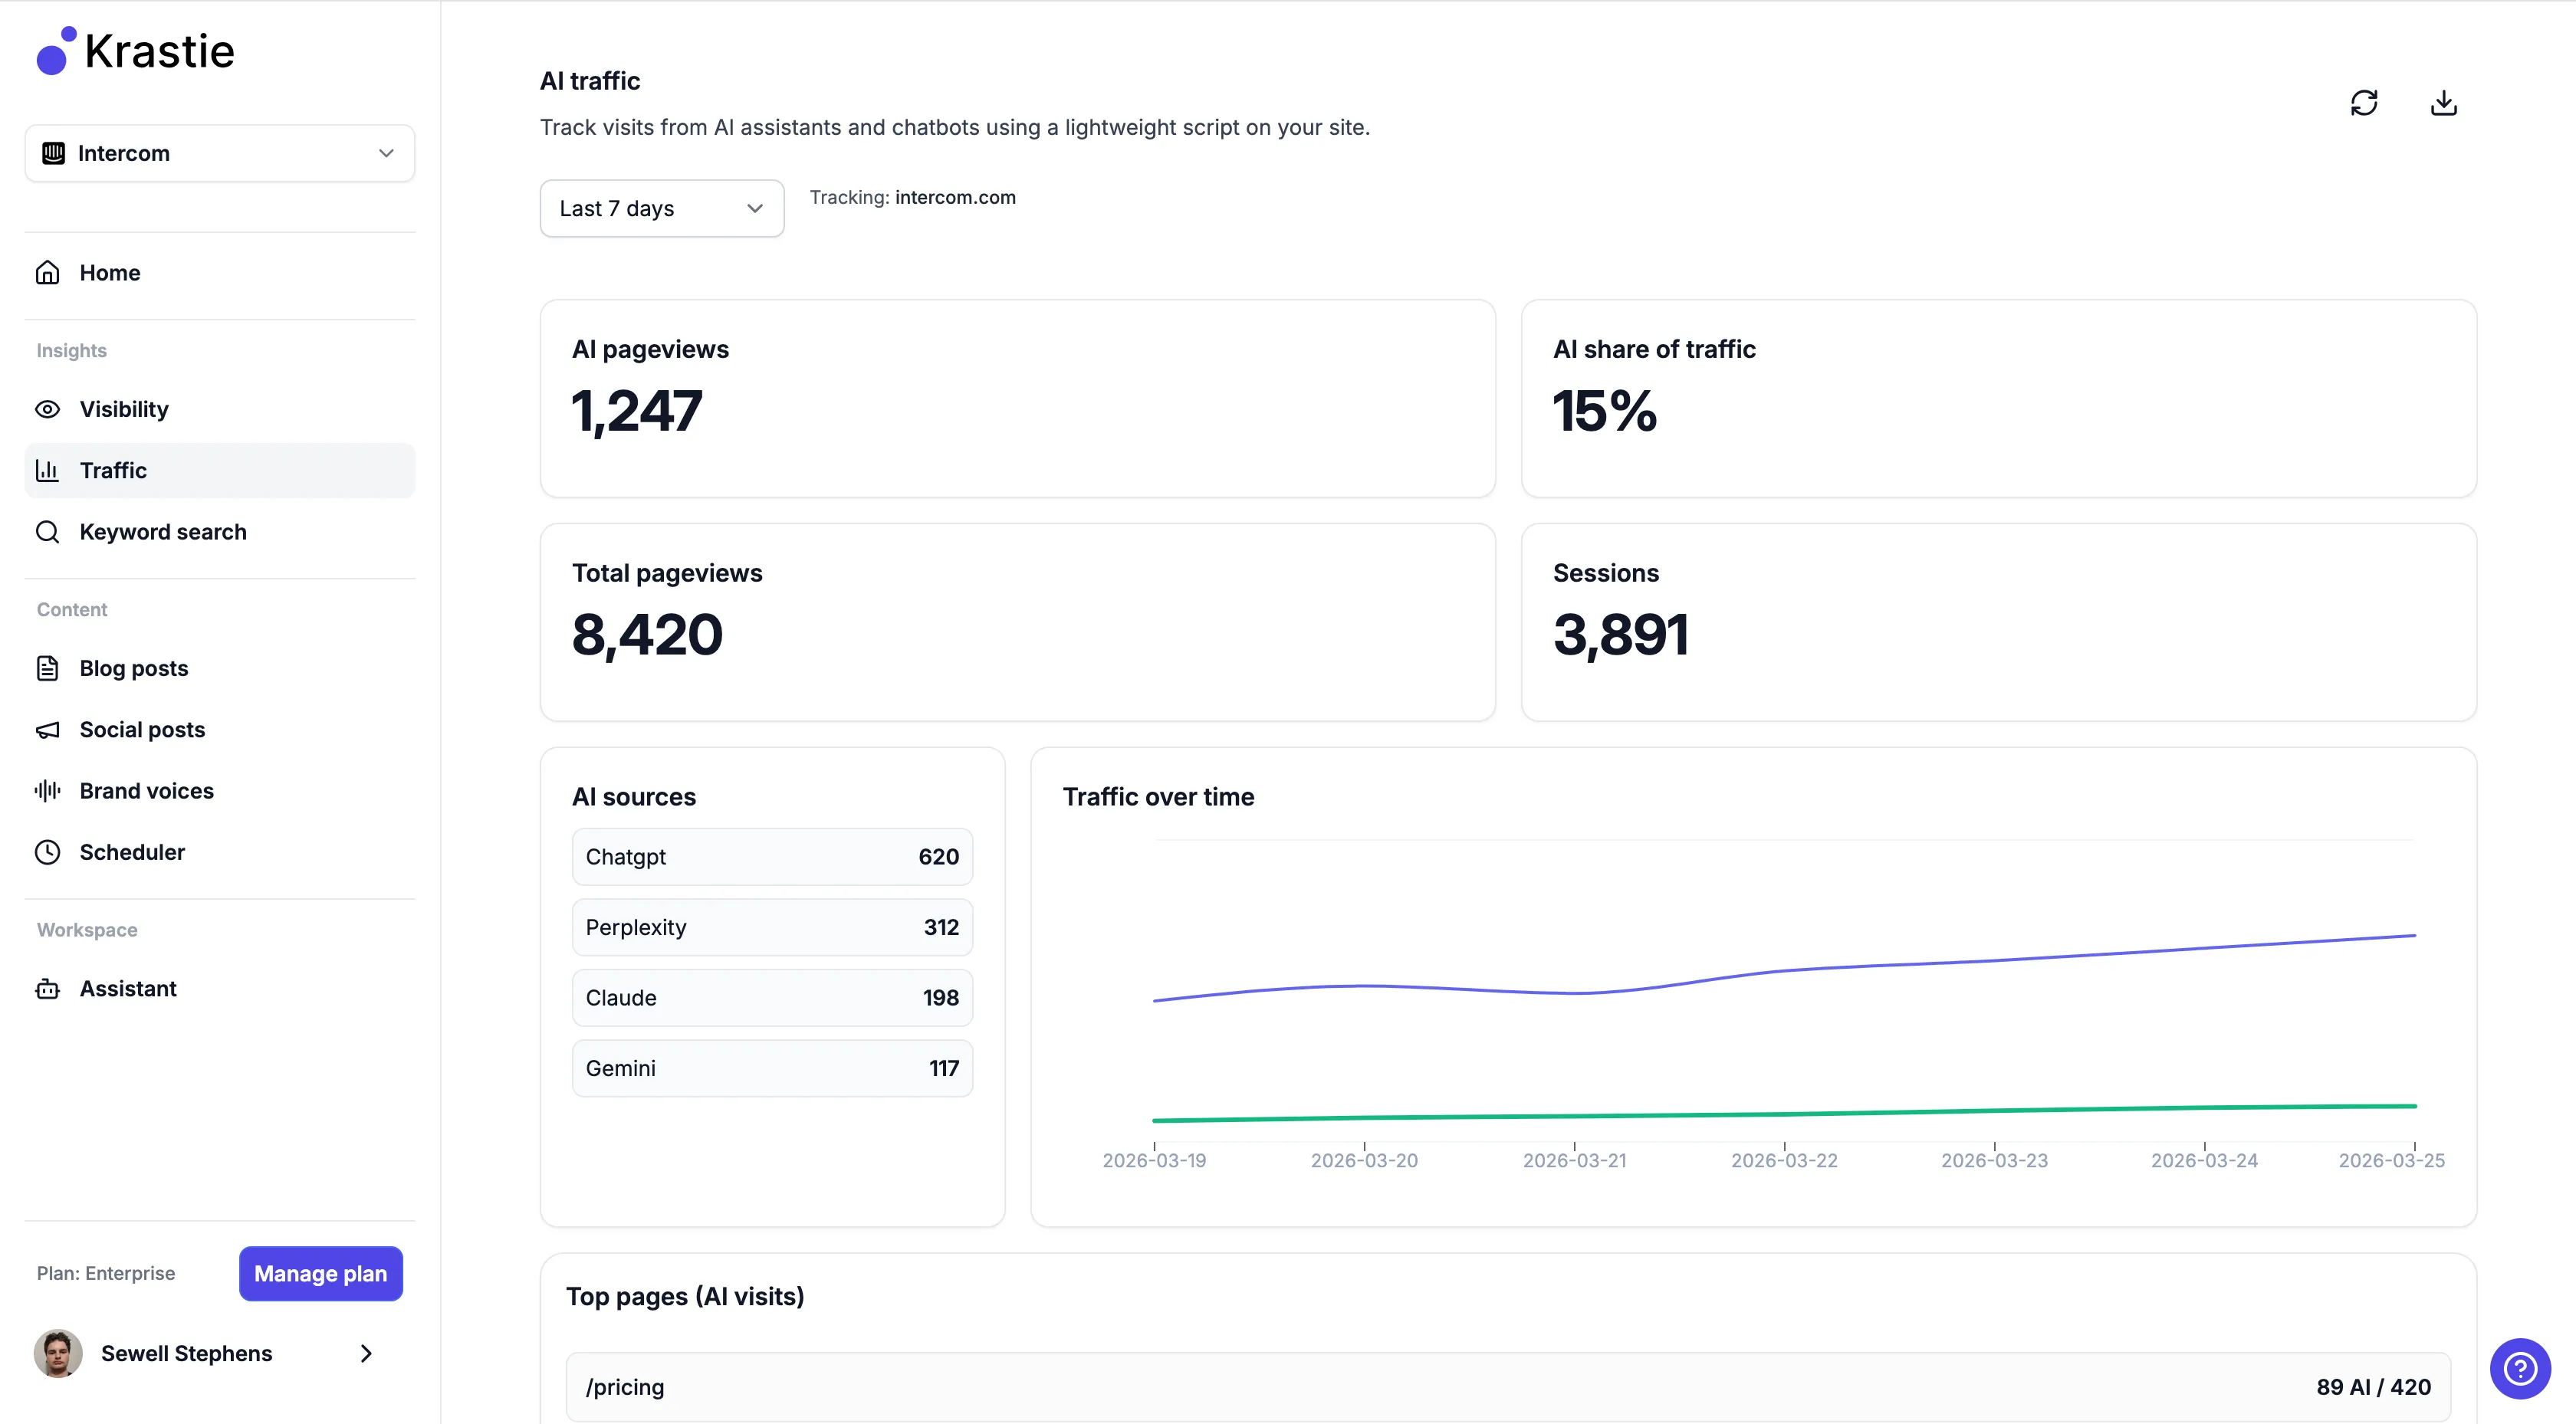This screenshot has width=2576, height=1424.
Task: Open the workspace Assistant
Action: 220,989
